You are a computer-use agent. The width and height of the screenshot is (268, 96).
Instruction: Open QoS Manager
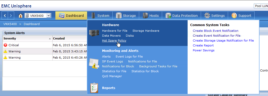point(112,76)
